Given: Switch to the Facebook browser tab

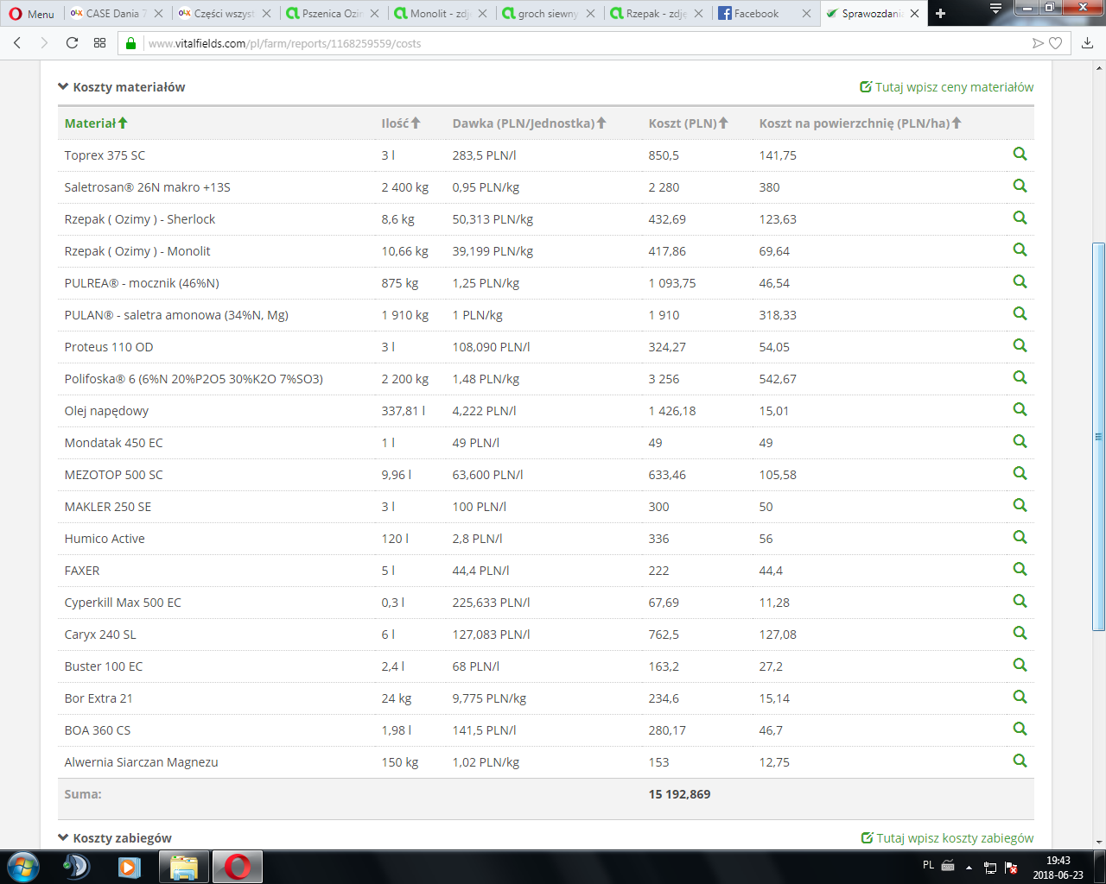Looking at the screenshot, I should click(756, 14).
